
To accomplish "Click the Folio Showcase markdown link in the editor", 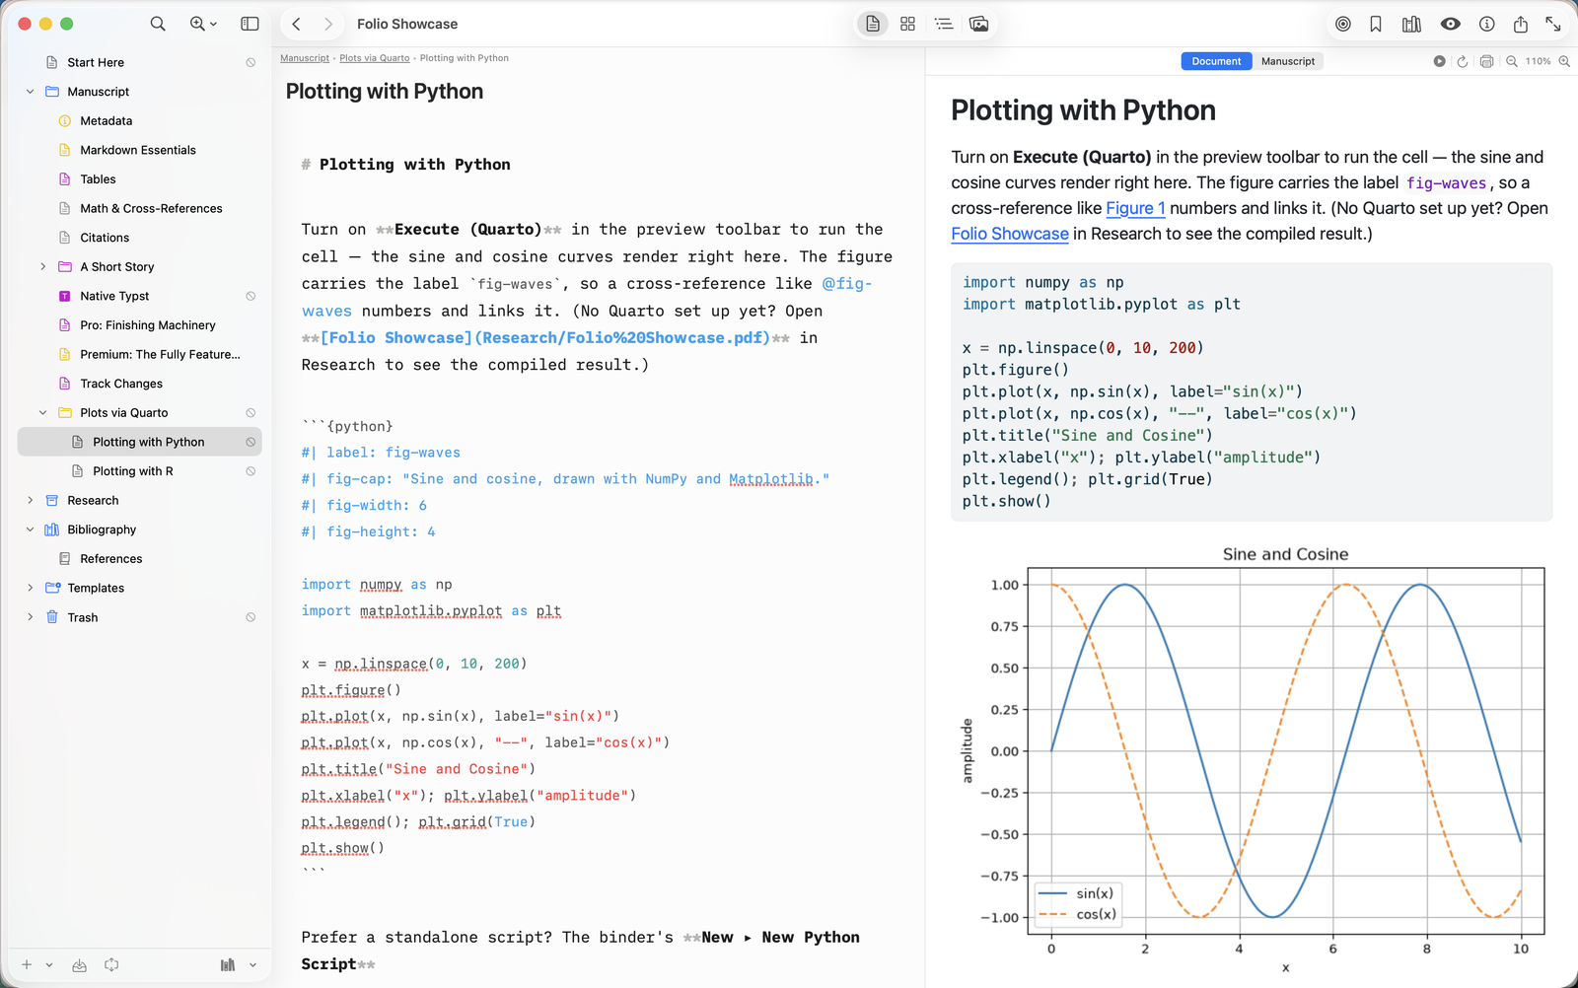I will tap(545, 337).
